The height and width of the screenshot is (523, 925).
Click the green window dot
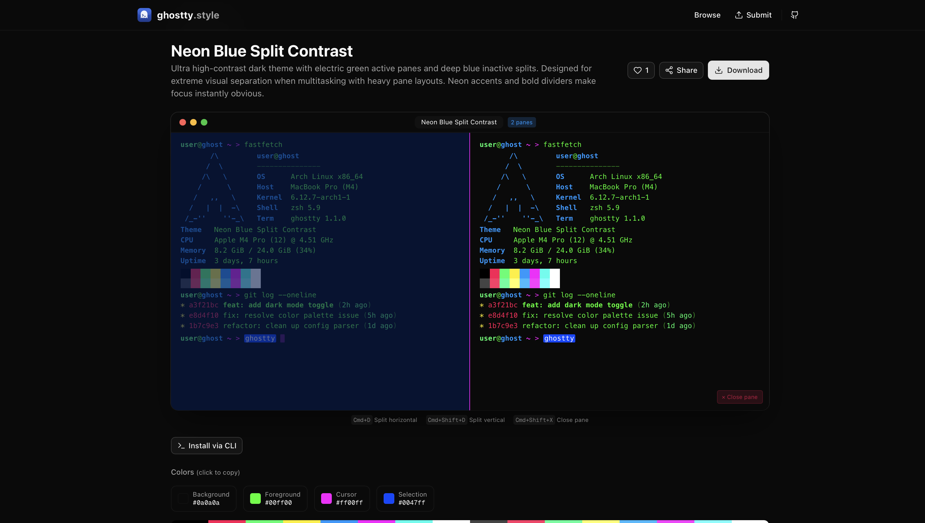pyautogui.click(x=204, y=122)
